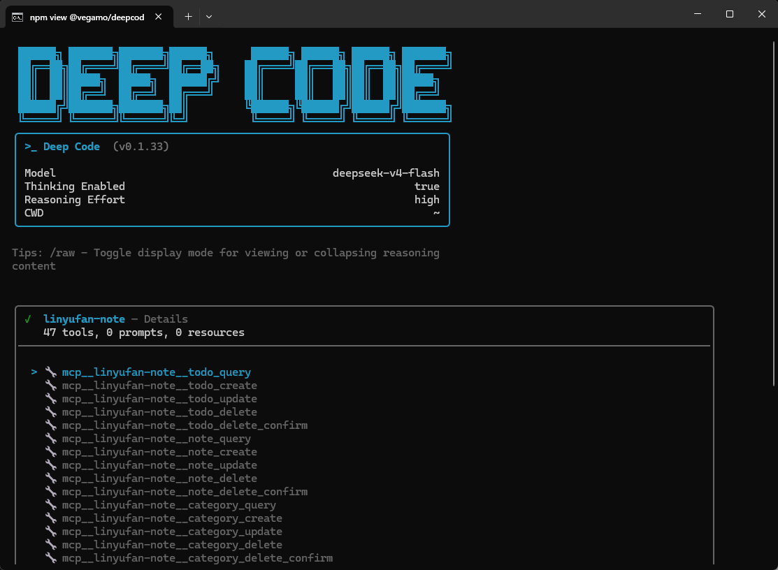Viewport: 778px width, 570px height.
Task: Click the deepseek-v4-flash model value
Action: tap(386, 173)
